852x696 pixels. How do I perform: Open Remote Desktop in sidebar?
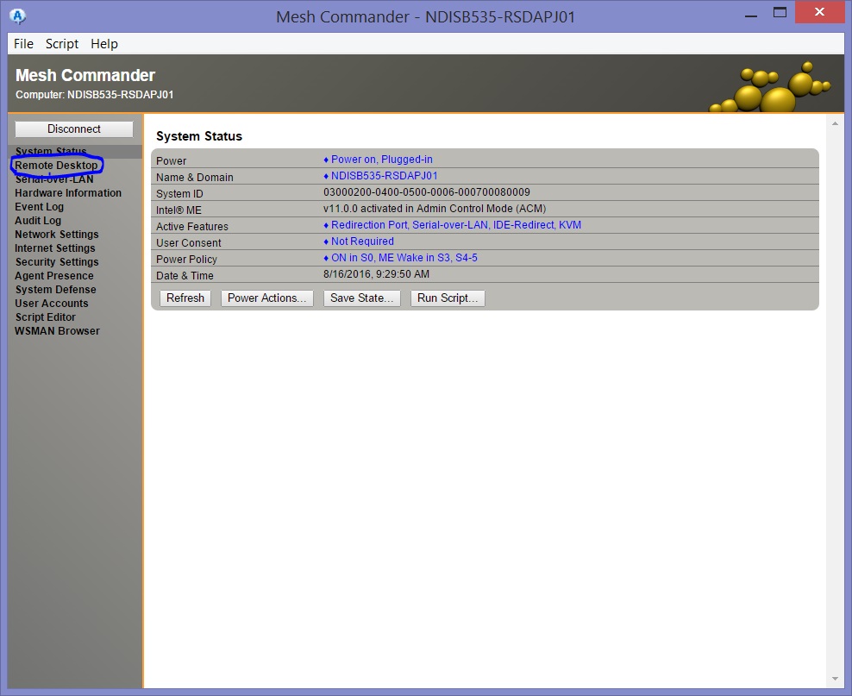pyautogui.click(x=56, y=166)
